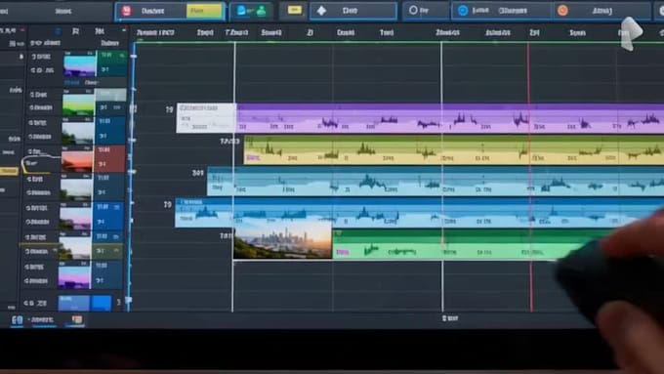The width and height of the screenshot is (664, 374).
Task: Select the purple audio clip on the timeline
Action: 450,118
